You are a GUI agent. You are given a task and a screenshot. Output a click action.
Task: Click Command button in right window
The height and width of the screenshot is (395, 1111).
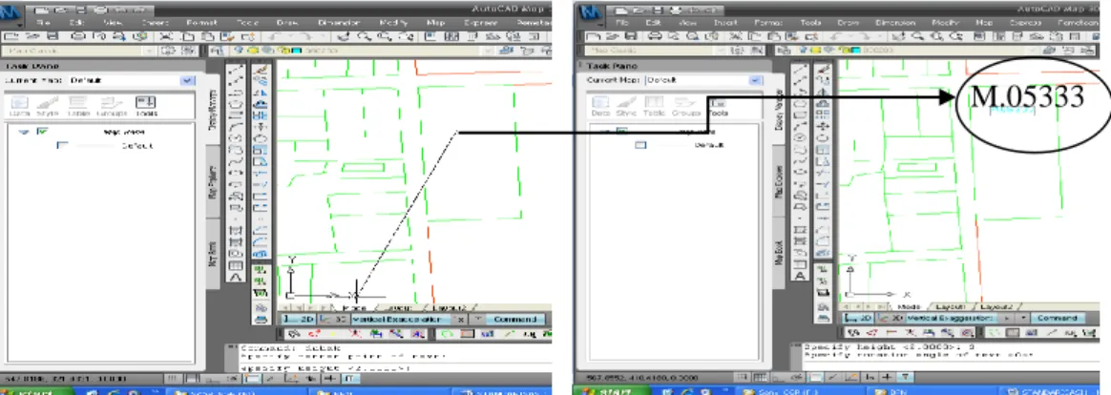coord(1056,319)
